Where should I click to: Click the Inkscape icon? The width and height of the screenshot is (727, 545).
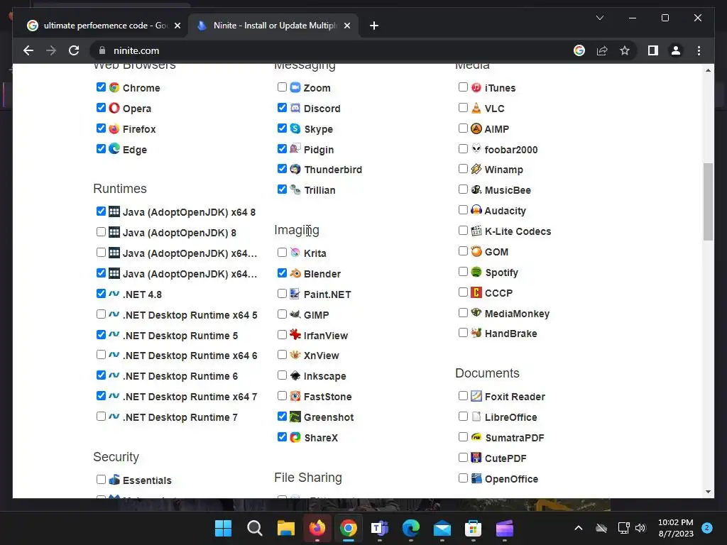(x=295, y=375)
